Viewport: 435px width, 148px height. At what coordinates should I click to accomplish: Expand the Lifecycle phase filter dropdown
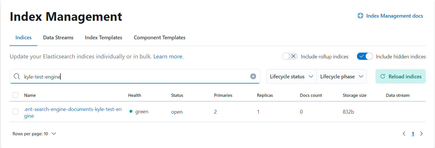(342, 77)
